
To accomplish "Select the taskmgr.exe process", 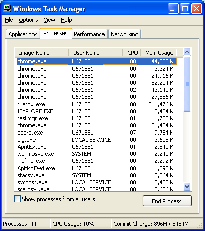I will [x=96, y=118].
